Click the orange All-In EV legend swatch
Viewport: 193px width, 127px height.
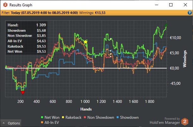click(42, 123)
